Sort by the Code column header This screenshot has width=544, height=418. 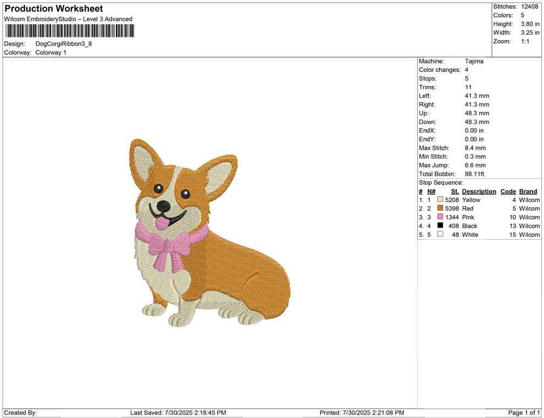(508, 191)
